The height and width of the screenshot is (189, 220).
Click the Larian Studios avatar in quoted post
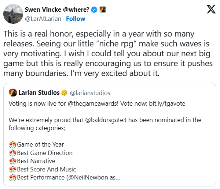13,92
